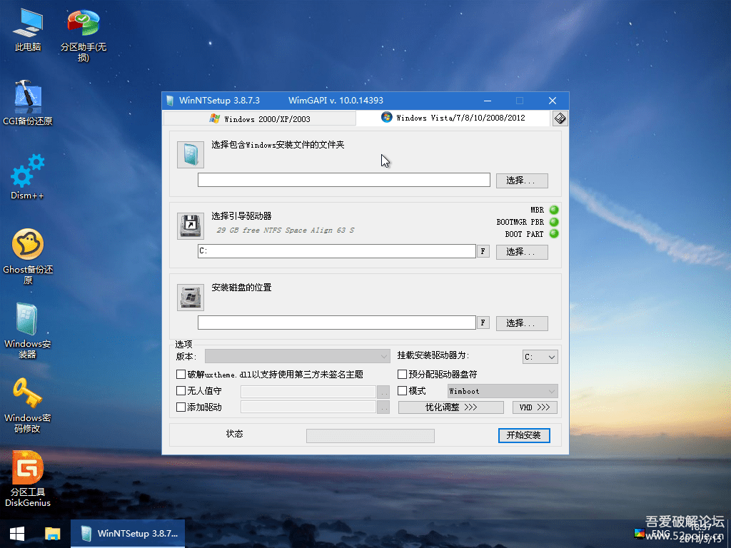The image size is (731, 548).
Task: Switch to the Windows Vista/7/8/10/2008/2012 tab
Action: tap(453, 118)
